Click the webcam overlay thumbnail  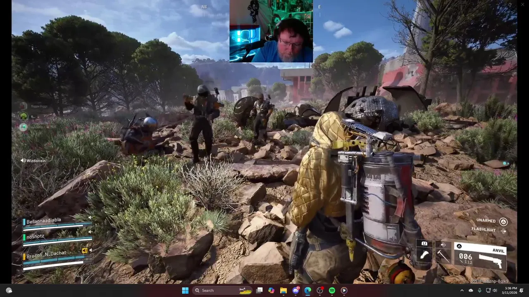coord(271,31)
